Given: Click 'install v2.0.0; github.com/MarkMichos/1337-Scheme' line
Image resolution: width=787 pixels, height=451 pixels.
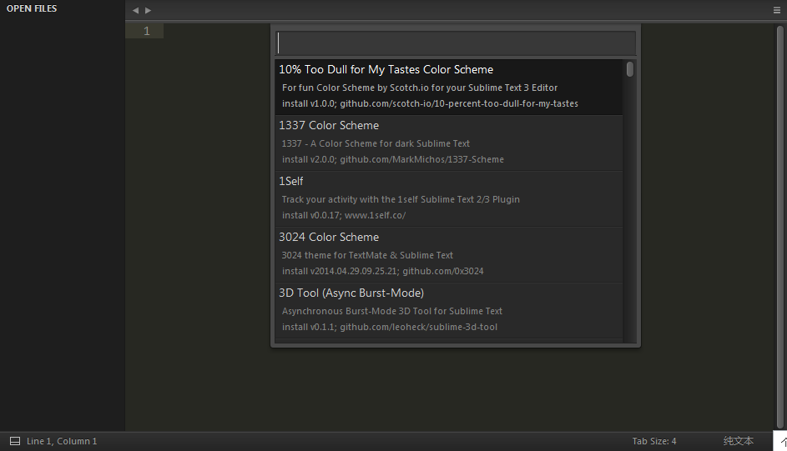Looking at the screenshot, I should [392, 159].
